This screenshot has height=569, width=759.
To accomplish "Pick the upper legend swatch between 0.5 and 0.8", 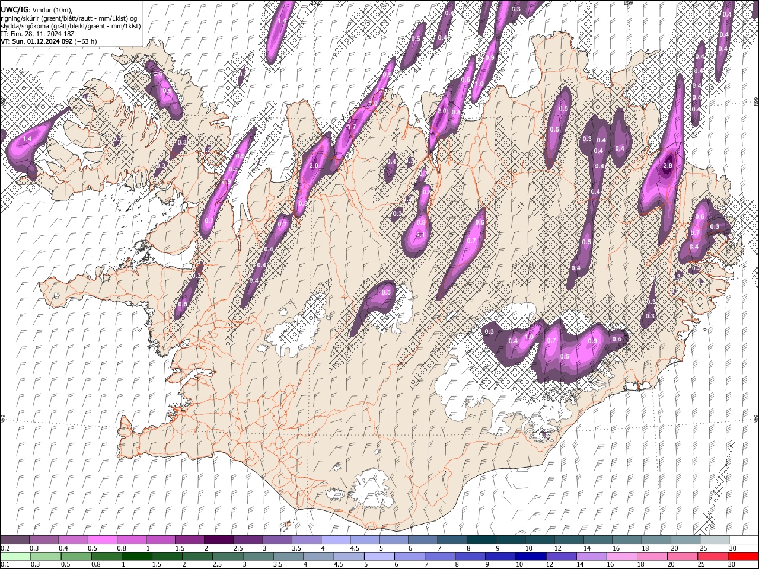I will (103, 539).
